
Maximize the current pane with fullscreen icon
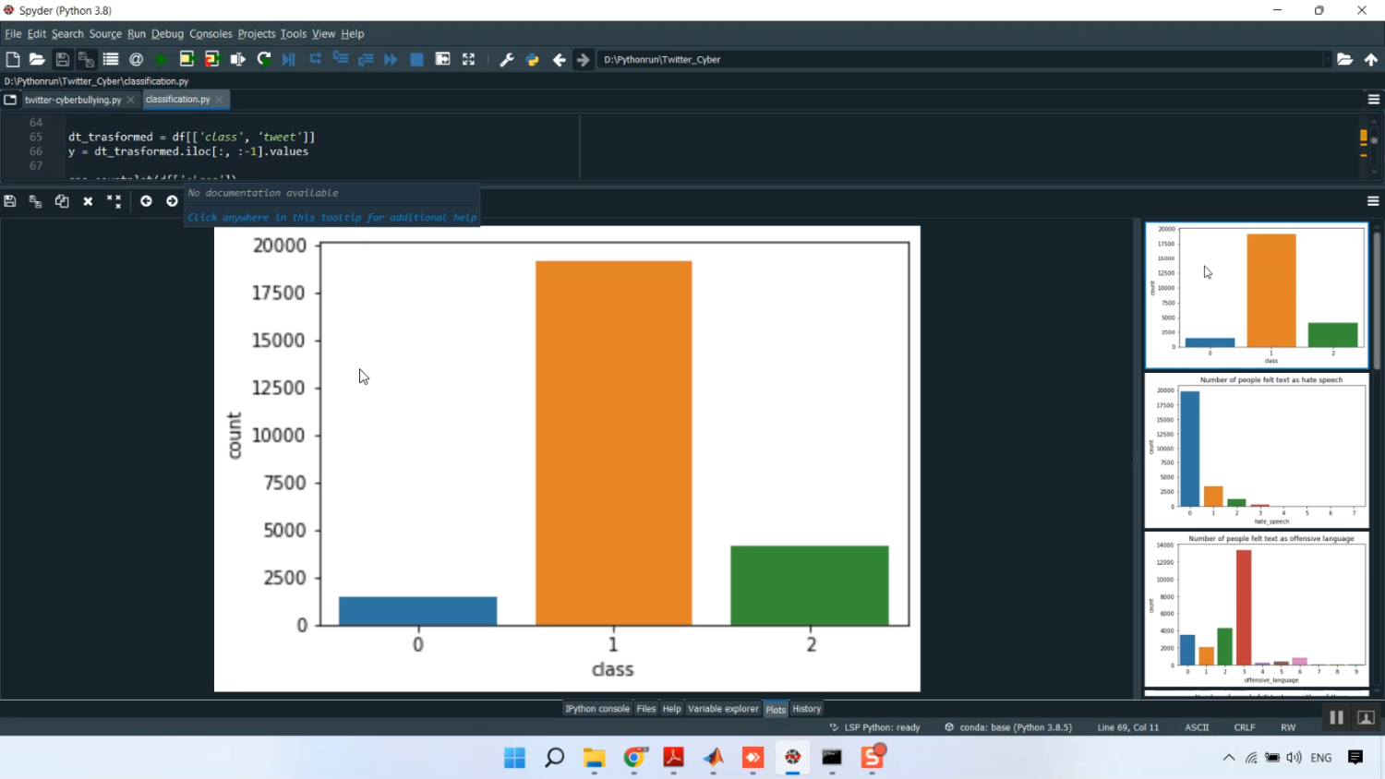pyautogui.click(x=468, y=59)
